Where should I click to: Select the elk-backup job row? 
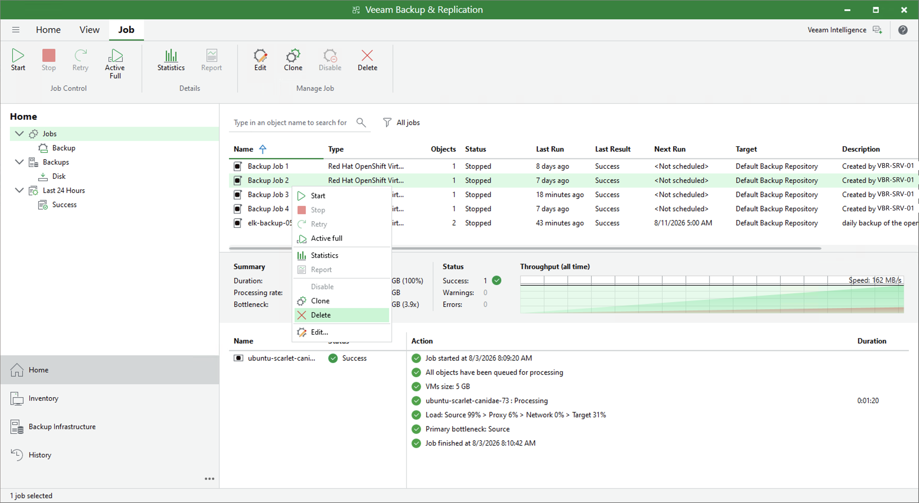click(573, 223)
